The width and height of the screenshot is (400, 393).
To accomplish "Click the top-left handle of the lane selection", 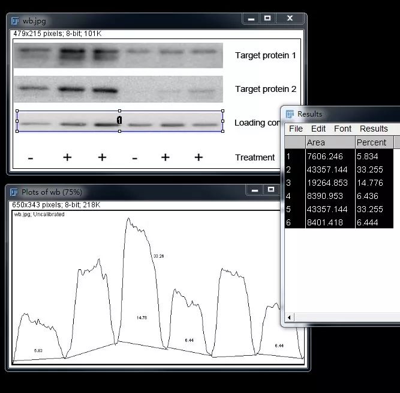I will click(17, 111).
